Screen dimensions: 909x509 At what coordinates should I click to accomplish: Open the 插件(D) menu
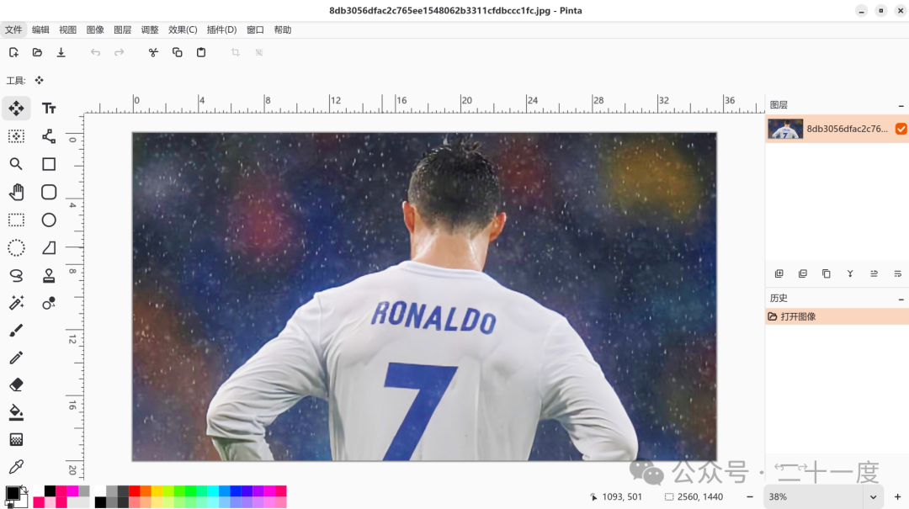click(221, 29)
